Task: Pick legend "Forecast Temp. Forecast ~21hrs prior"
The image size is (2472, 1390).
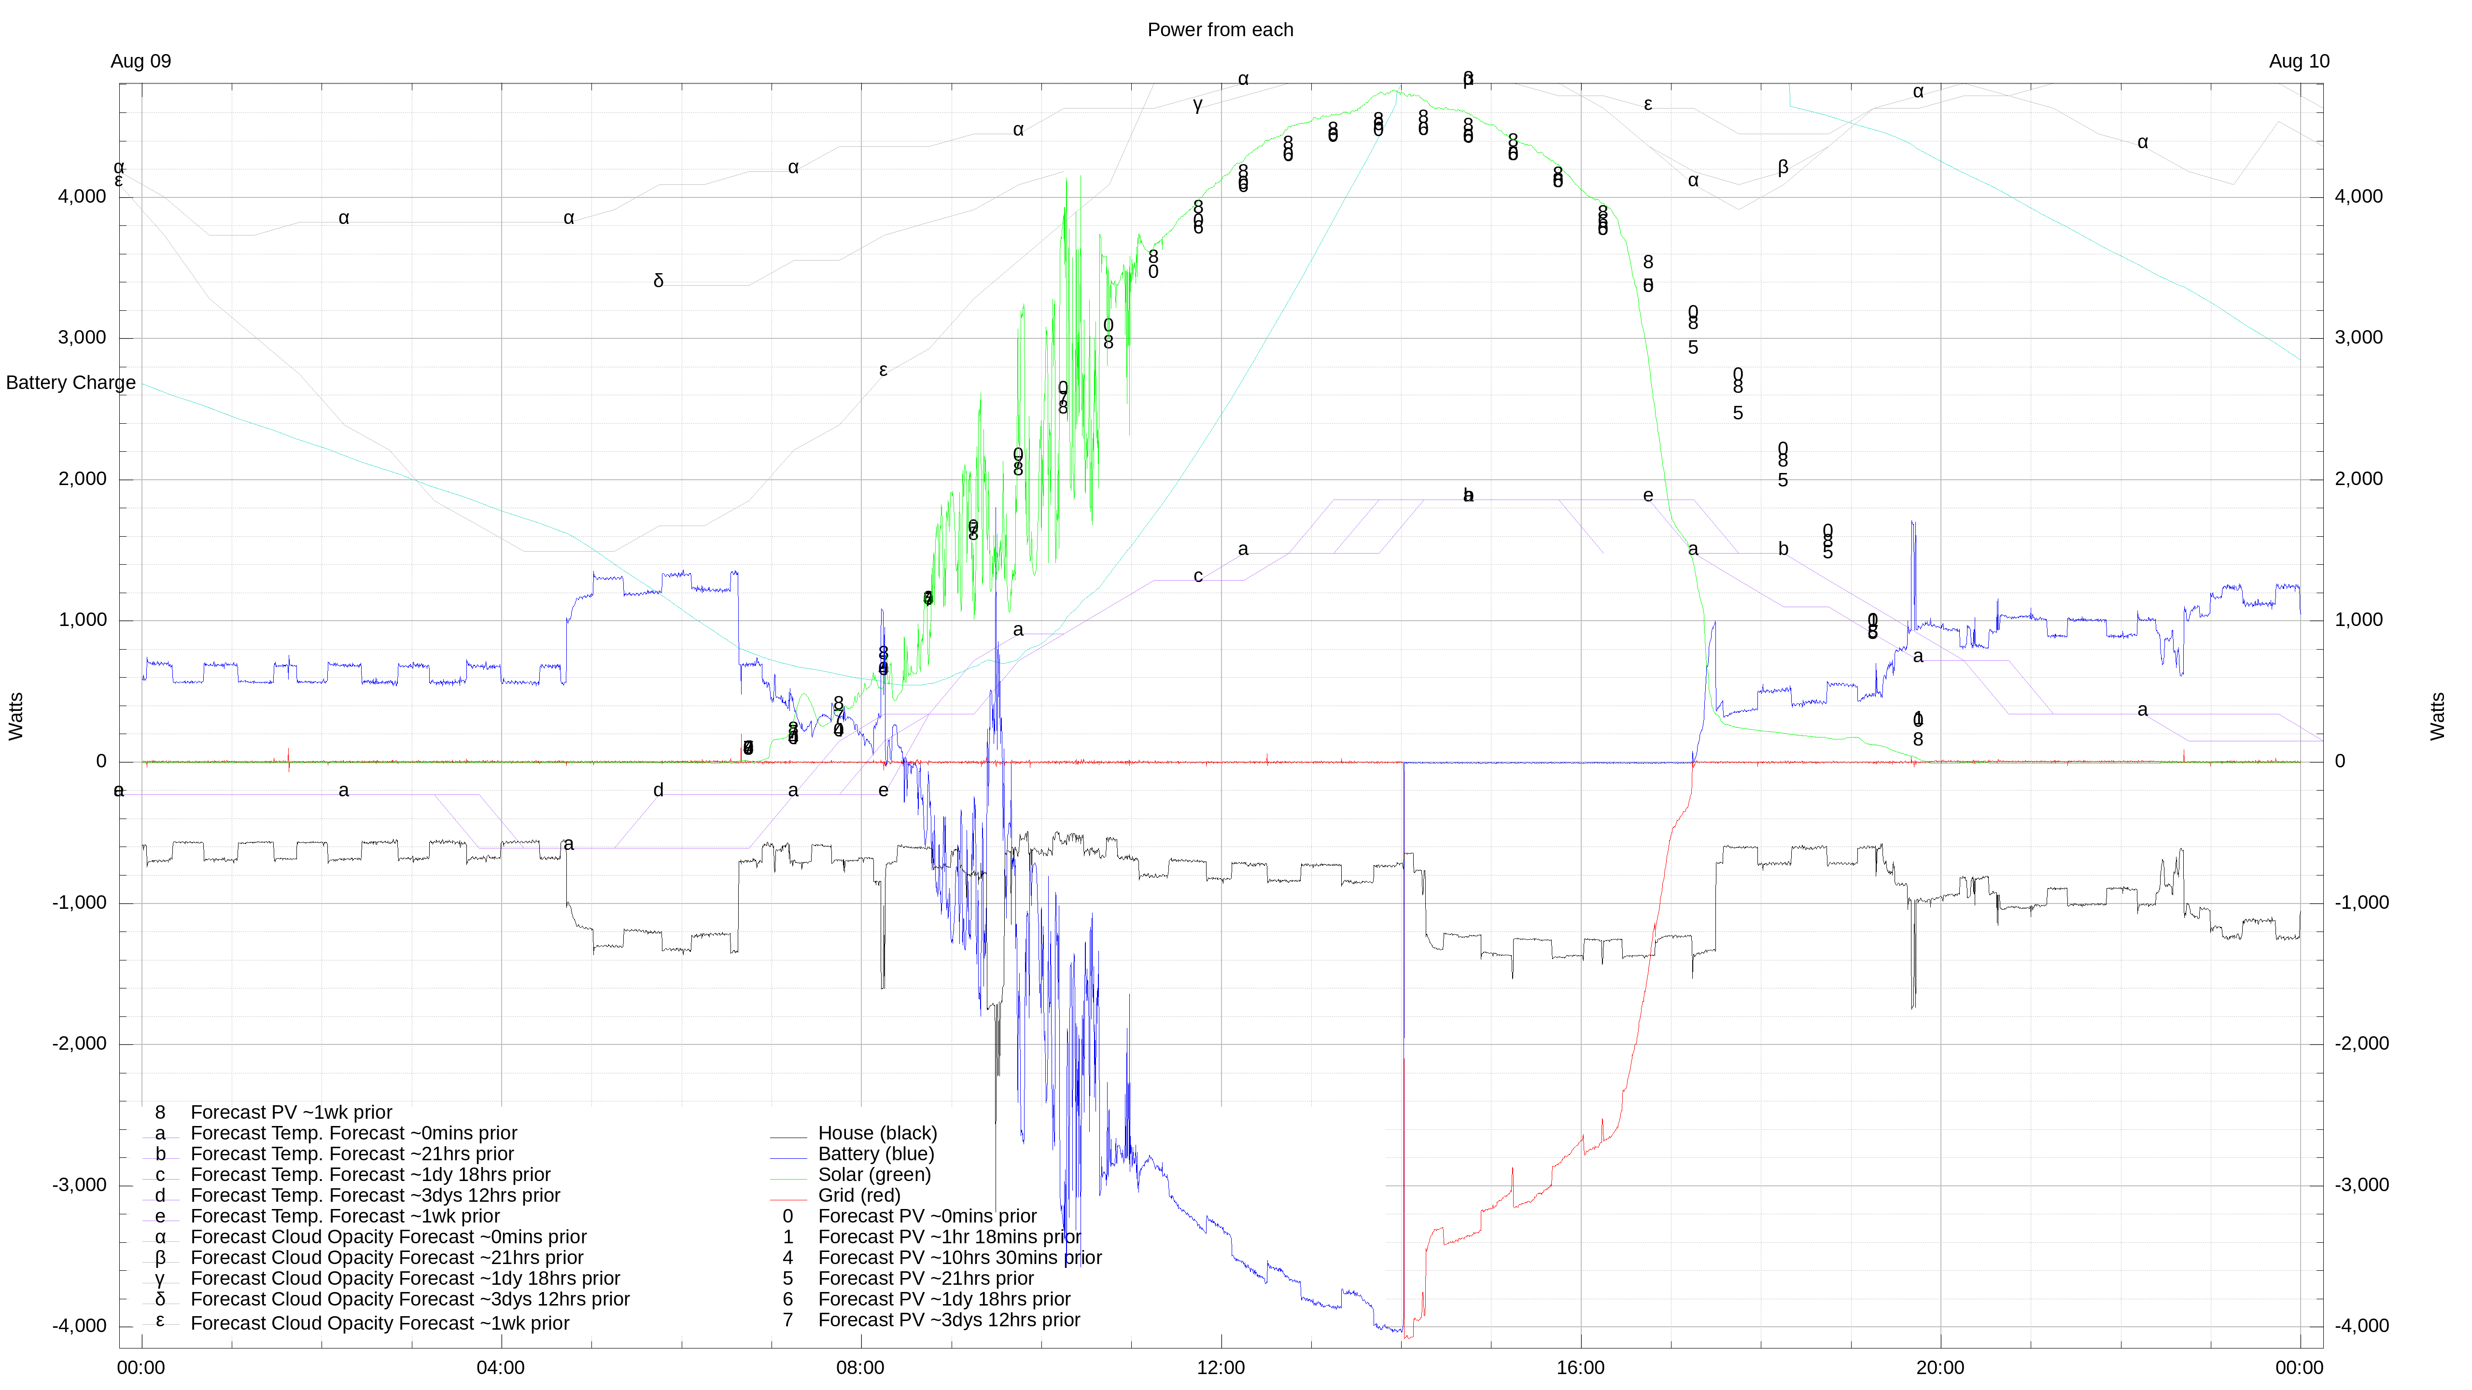Action: click(x=352, y=1154)
